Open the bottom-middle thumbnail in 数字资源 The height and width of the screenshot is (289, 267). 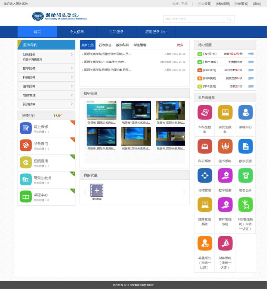136,136
